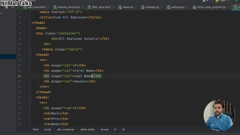Open the main run configuration dropdown

222,1
